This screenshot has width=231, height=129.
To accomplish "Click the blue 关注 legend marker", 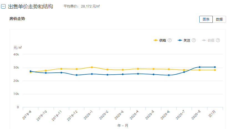I will pos(180,41).
